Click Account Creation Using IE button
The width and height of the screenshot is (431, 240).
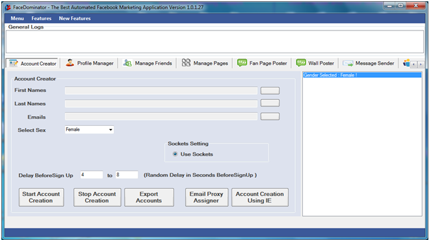pos(260,197)
